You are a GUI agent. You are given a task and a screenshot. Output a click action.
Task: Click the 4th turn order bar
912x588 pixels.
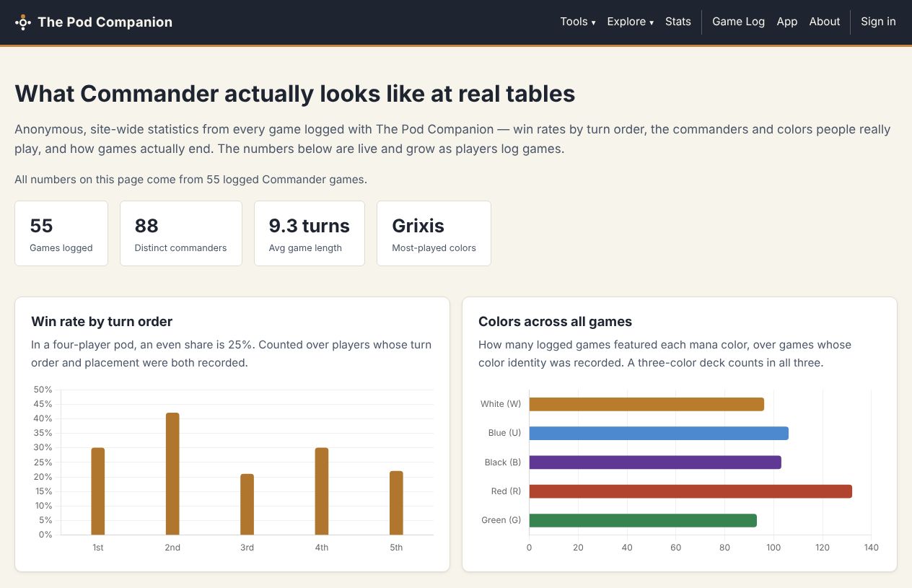click(322, 491)
